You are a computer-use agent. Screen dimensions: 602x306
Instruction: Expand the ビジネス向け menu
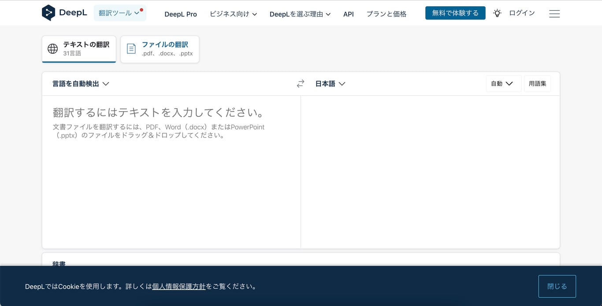pyautogui.click(x=233, y=14)
